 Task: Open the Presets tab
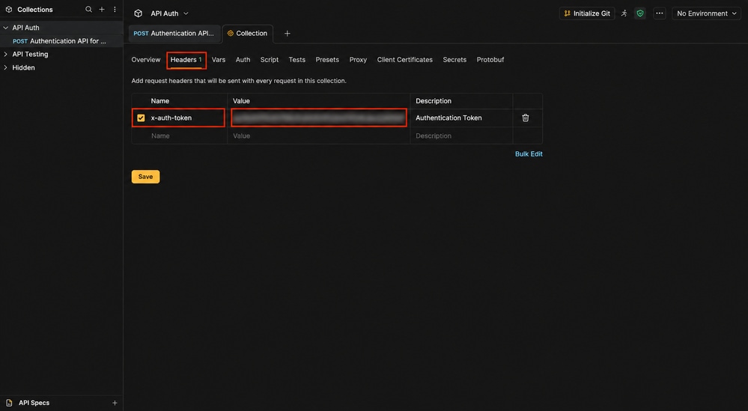pos(327,60)
